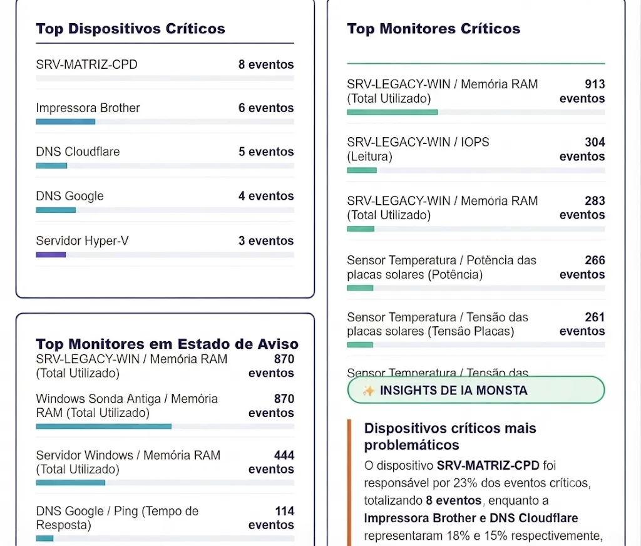Viewport: 641px width, 546px height.
Task: Click the DNS Cloudflare device label
Action: pos(78,152)
